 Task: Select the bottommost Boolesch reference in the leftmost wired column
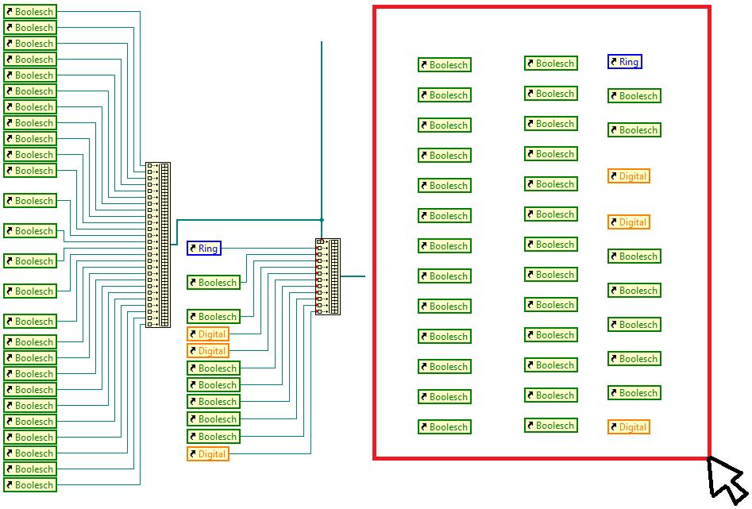pos(30,484)
